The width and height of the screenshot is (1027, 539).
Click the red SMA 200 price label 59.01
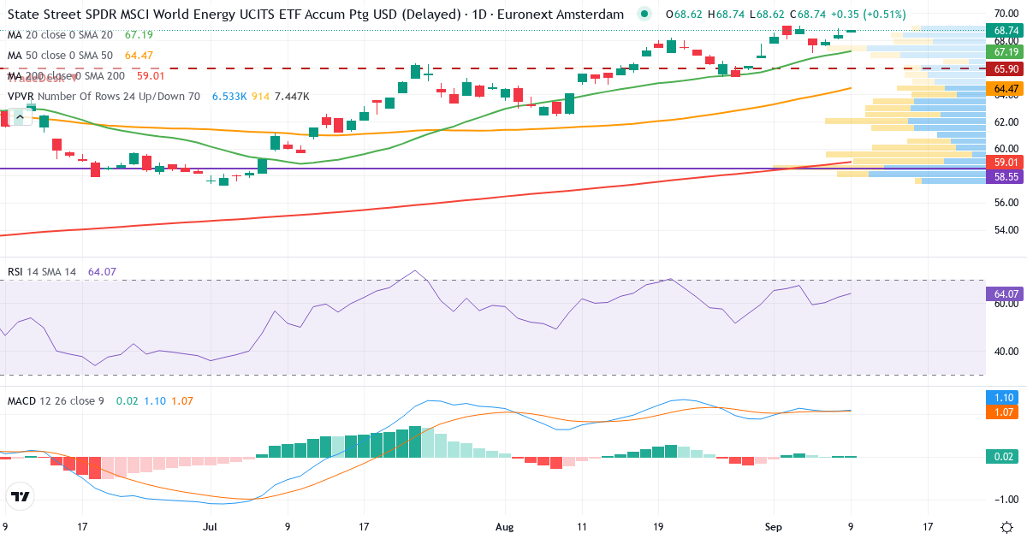coord(1005,162)
